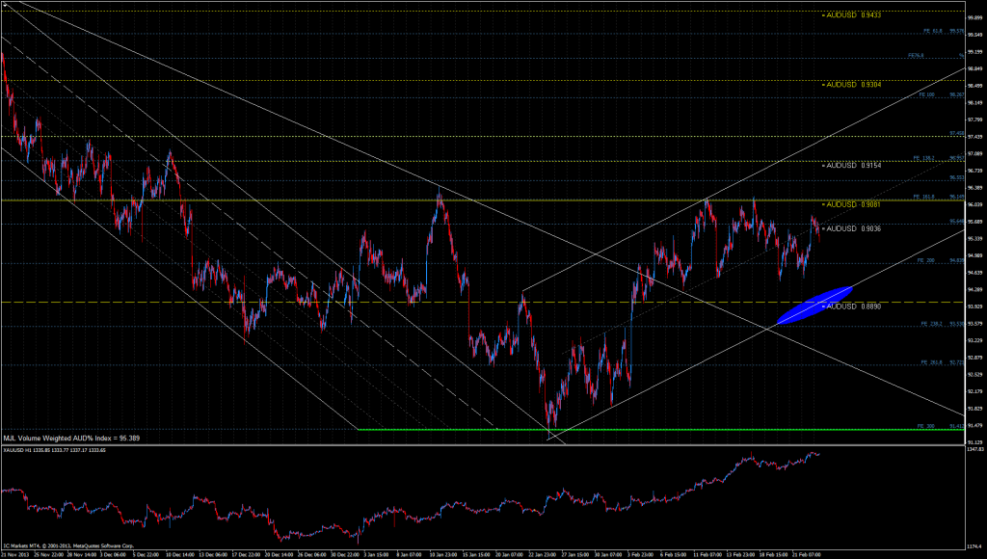This screenshot has height=559, width=987.
Task: Click the FE 200 Fibonacci level label
Action: pos(926,260)
